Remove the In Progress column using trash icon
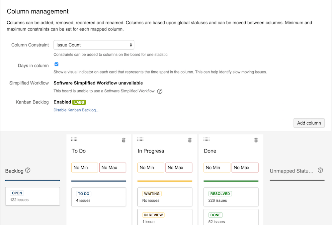This screenshot has height=225, width=332. click(x=190, y=140)
